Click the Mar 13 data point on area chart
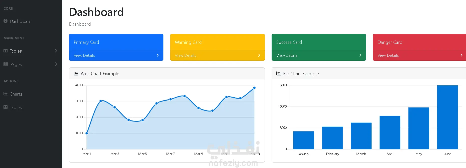This screenshot has width=466, height=168. [x=254, y=88]
